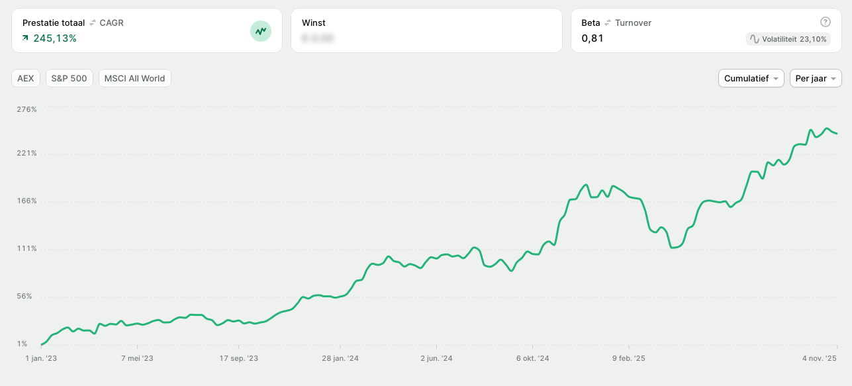Click the swap arrows next to Beta

(608, 23)
